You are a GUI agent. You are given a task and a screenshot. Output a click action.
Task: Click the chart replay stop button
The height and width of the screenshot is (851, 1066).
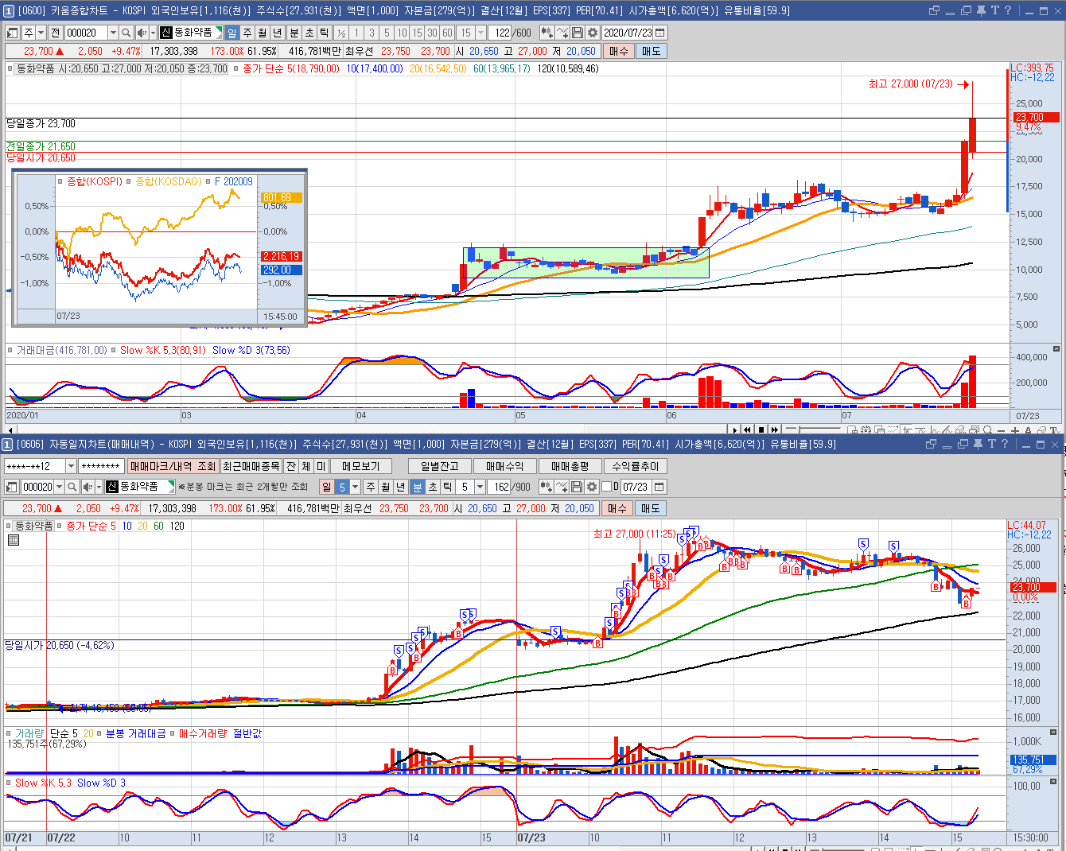[x=761, y=430]
